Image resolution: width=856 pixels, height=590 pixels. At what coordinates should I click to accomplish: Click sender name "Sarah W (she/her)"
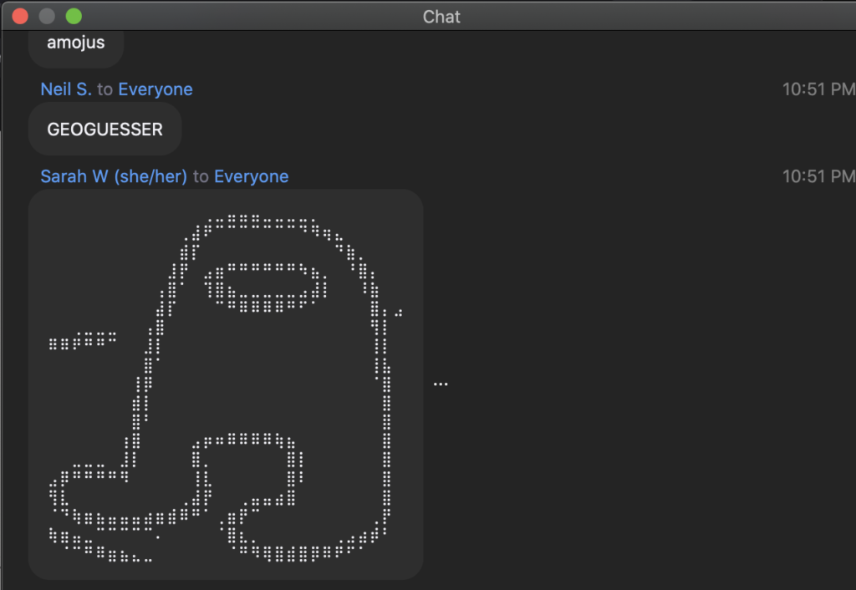(x=114, y=176)
